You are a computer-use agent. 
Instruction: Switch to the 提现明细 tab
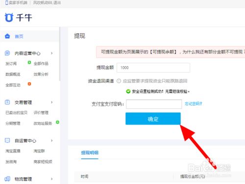[90, 153]
